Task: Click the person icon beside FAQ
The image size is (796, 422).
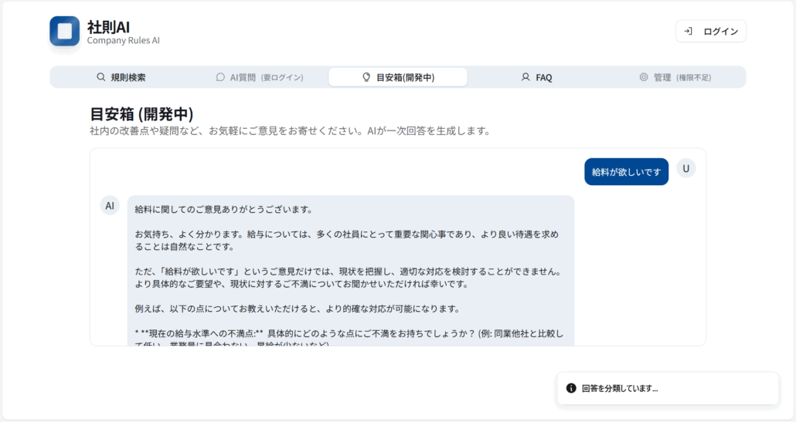Action: coord(526,77)
